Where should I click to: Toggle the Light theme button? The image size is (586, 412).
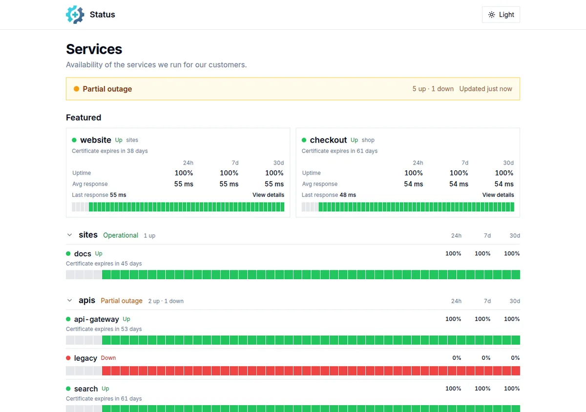coord(501,15)
